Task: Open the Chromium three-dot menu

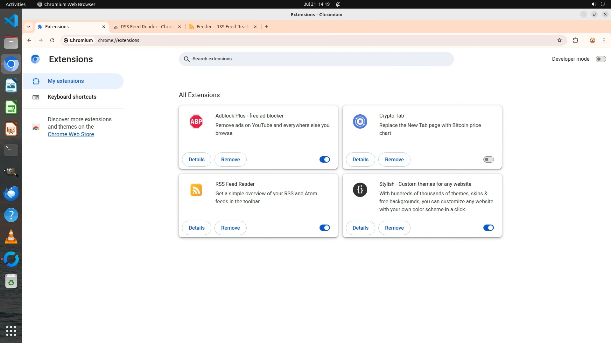Action: point(604,40)
